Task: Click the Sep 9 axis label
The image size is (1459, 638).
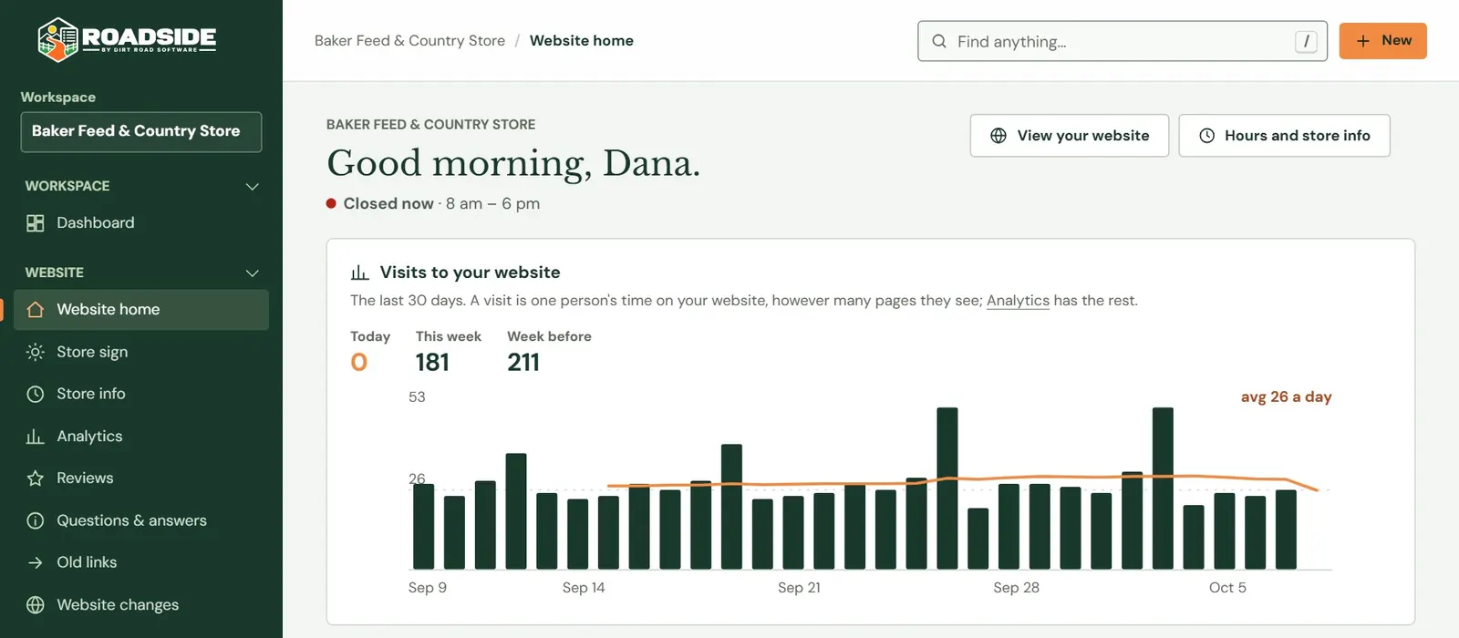Action: 428,588
